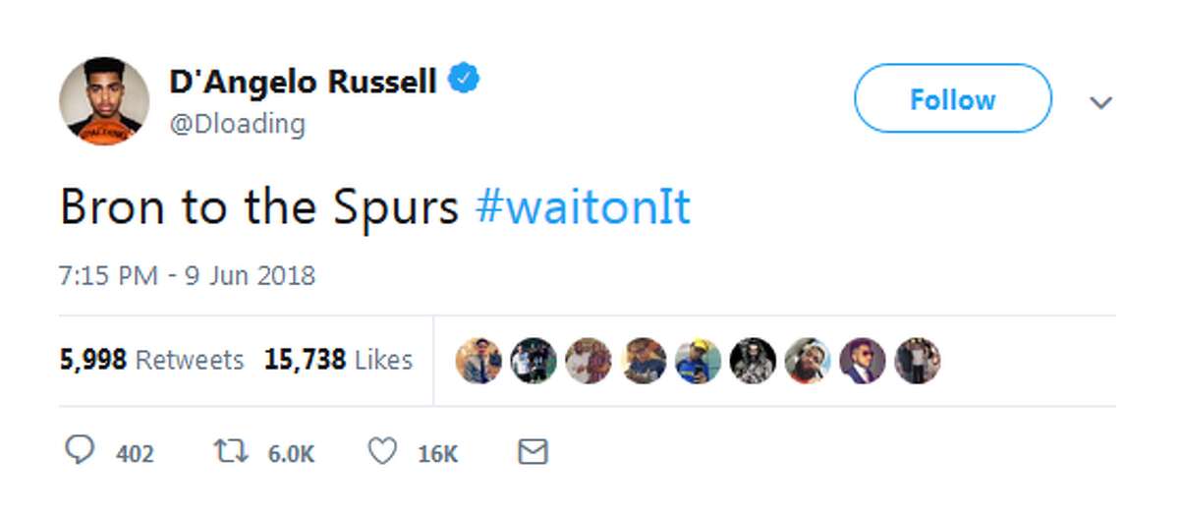The width and height of the screenshot is (1179, 517).
Task: Open the 7:15 PM timestamp link
Action: (x=188, y=275)
